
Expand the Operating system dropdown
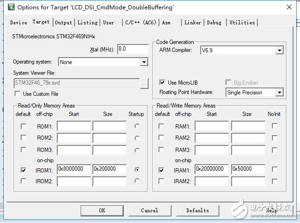pos(144,62)
